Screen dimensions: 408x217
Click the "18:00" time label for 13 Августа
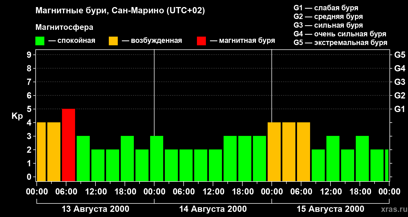click(125, 192)
